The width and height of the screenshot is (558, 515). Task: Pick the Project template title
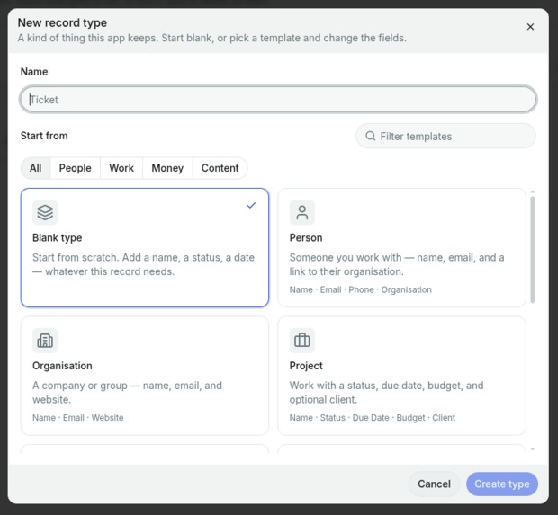[x=306, y=366]
